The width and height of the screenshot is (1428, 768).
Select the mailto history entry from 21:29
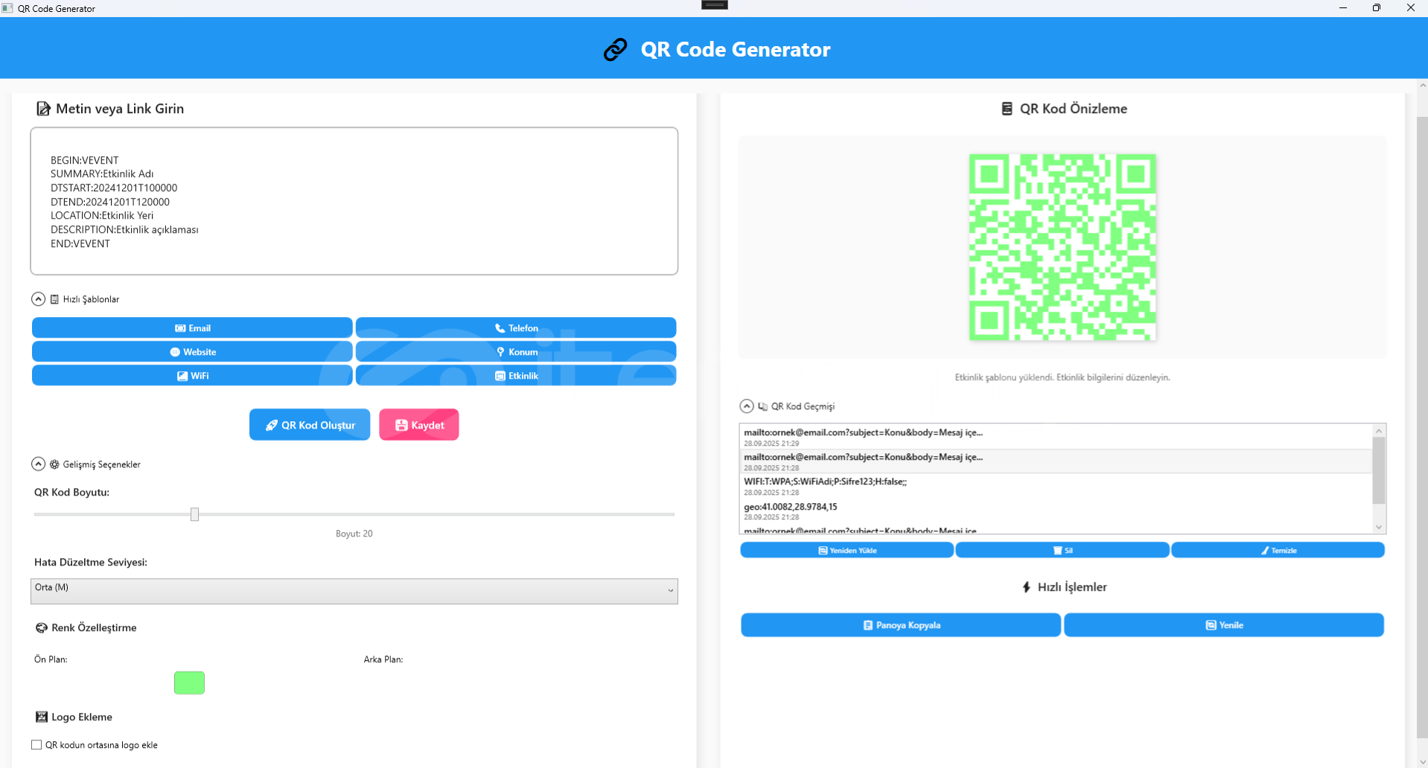(x=1056, y=437)
